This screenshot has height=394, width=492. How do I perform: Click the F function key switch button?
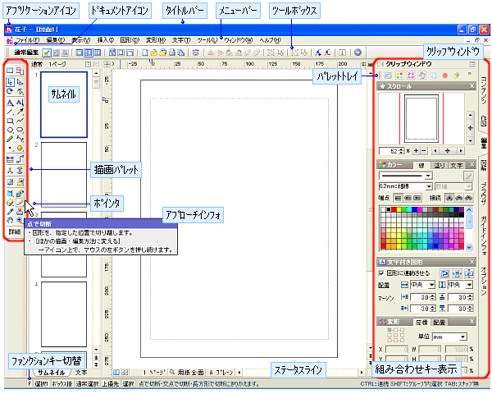pyautogui.click(x=30, y=384)
